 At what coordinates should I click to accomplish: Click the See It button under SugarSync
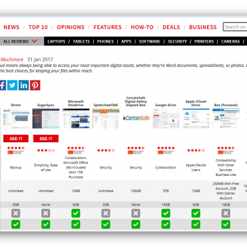pyautogui.click(x=46, y=139)
